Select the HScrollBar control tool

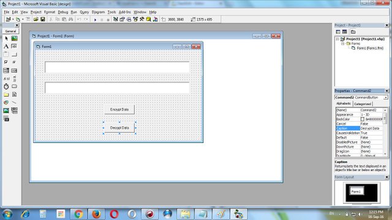[x=6, y=78]
